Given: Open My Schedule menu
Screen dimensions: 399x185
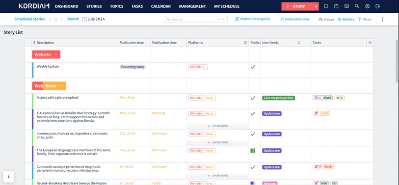Looking at the screenshot, I should 227,6.
